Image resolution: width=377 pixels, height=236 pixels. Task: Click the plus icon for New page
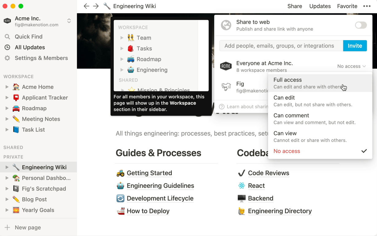[7, 227]
